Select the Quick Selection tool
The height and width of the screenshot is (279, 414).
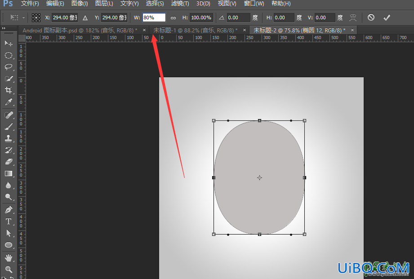[x=9, y=79]
